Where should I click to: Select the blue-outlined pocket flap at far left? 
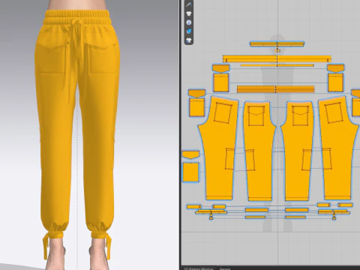point(190,154)
